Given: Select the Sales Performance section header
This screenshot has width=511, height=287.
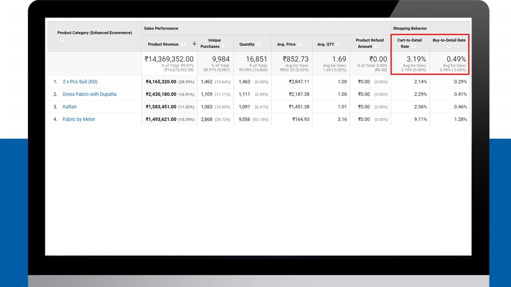Looking at the screenshot, I should (x=161, y=28).
